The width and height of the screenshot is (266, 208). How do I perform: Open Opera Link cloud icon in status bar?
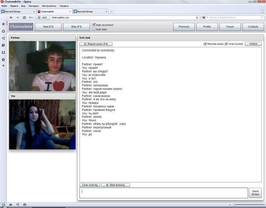point(11,205)
